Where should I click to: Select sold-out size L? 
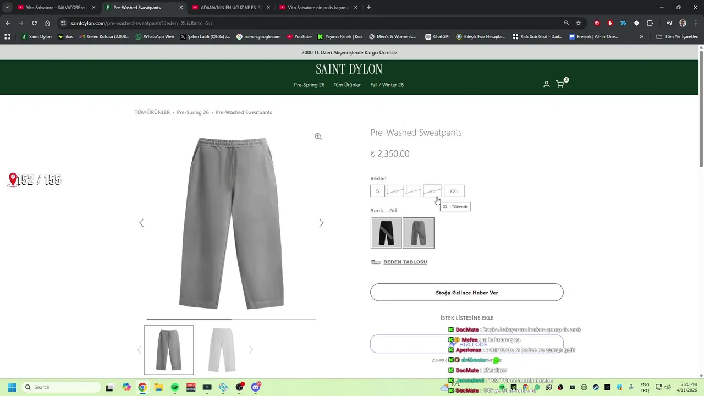414,191
